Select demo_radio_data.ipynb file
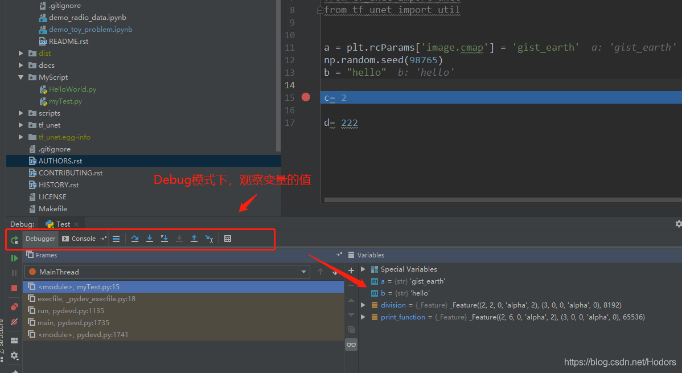This screenshot has height=373, width=682. pos(88,18)
